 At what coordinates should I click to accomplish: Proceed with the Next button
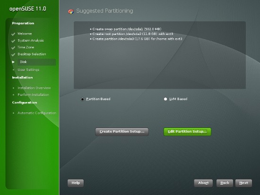coord(243,183)
